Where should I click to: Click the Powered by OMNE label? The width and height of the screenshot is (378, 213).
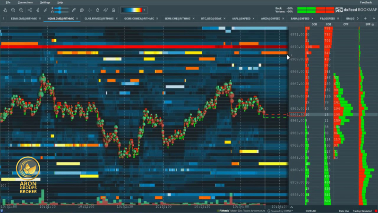point(280,211)
